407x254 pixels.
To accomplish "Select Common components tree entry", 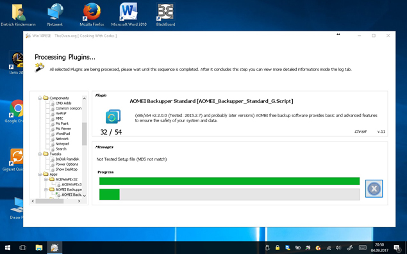I will point(69,108).
